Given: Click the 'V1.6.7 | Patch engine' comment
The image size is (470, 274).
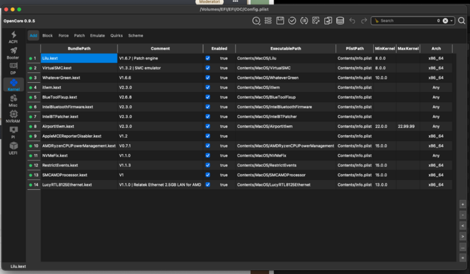Looking at the screenshot, I should pos(160,58).
